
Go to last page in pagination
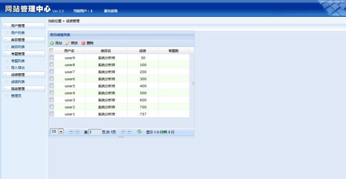click(x=129, y=131)
